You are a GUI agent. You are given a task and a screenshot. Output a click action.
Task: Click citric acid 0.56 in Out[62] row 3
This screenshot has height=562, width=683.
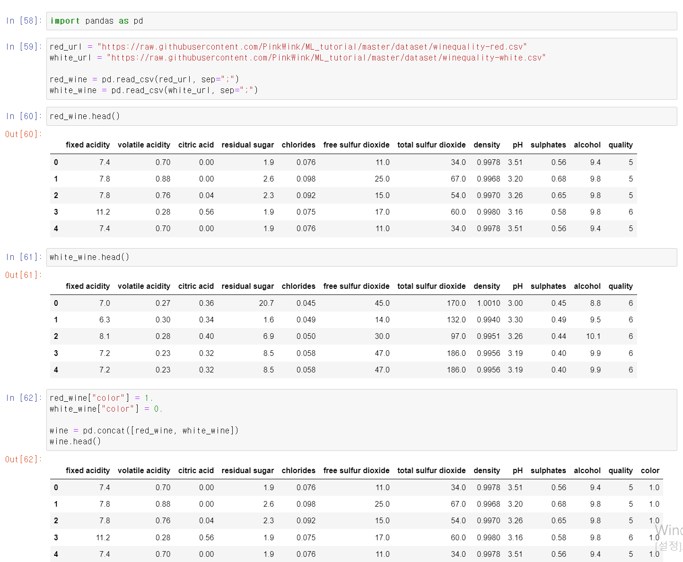coord(207,537)
